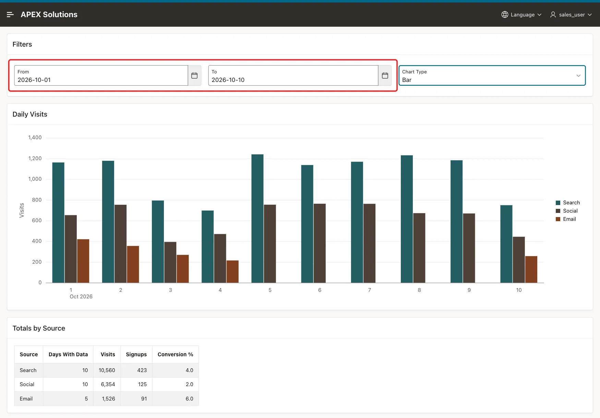Image resolution: width=600 pixels, height=418 pixels.
Task: Click the Search bar for day 8
Action: pos(407,219)
